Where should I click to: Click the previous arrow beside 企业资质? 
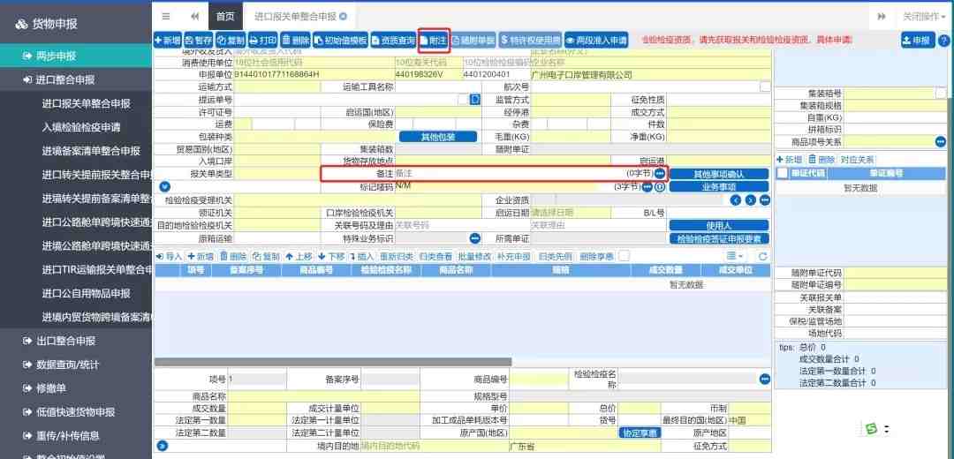point(736,200)
